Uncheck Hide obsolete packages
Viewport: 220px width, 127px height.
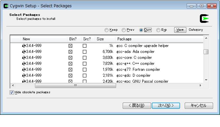click(x=12, y=92)
